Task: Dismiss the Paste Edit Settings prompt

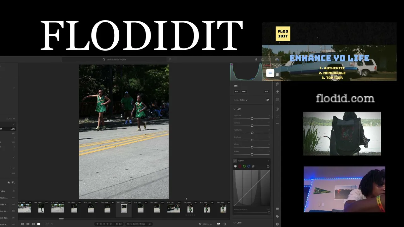Action: 149,224
